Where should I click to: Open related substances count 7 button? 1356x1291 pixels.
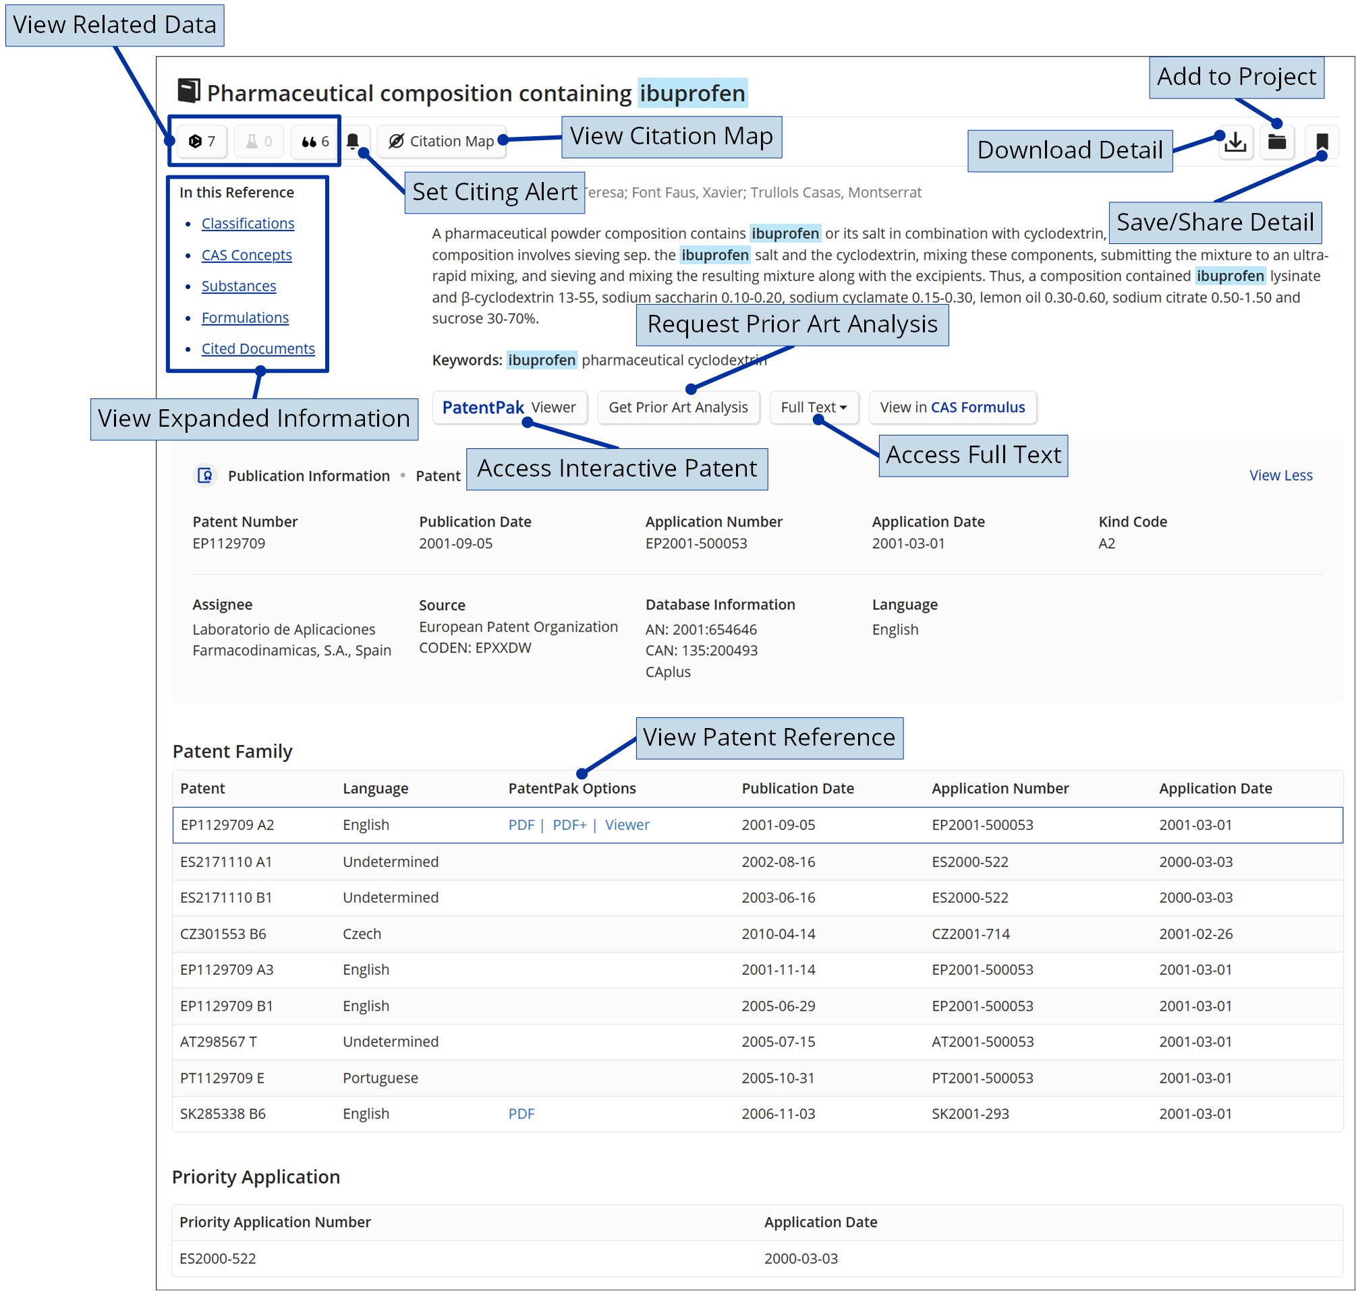202,141
